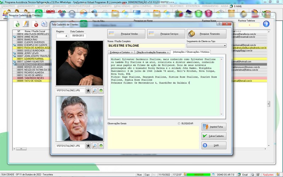This screenshot has width=283, height=177.
Task: Click the webcam icon beside STALONE2.JPG
Action: (88, 91)
